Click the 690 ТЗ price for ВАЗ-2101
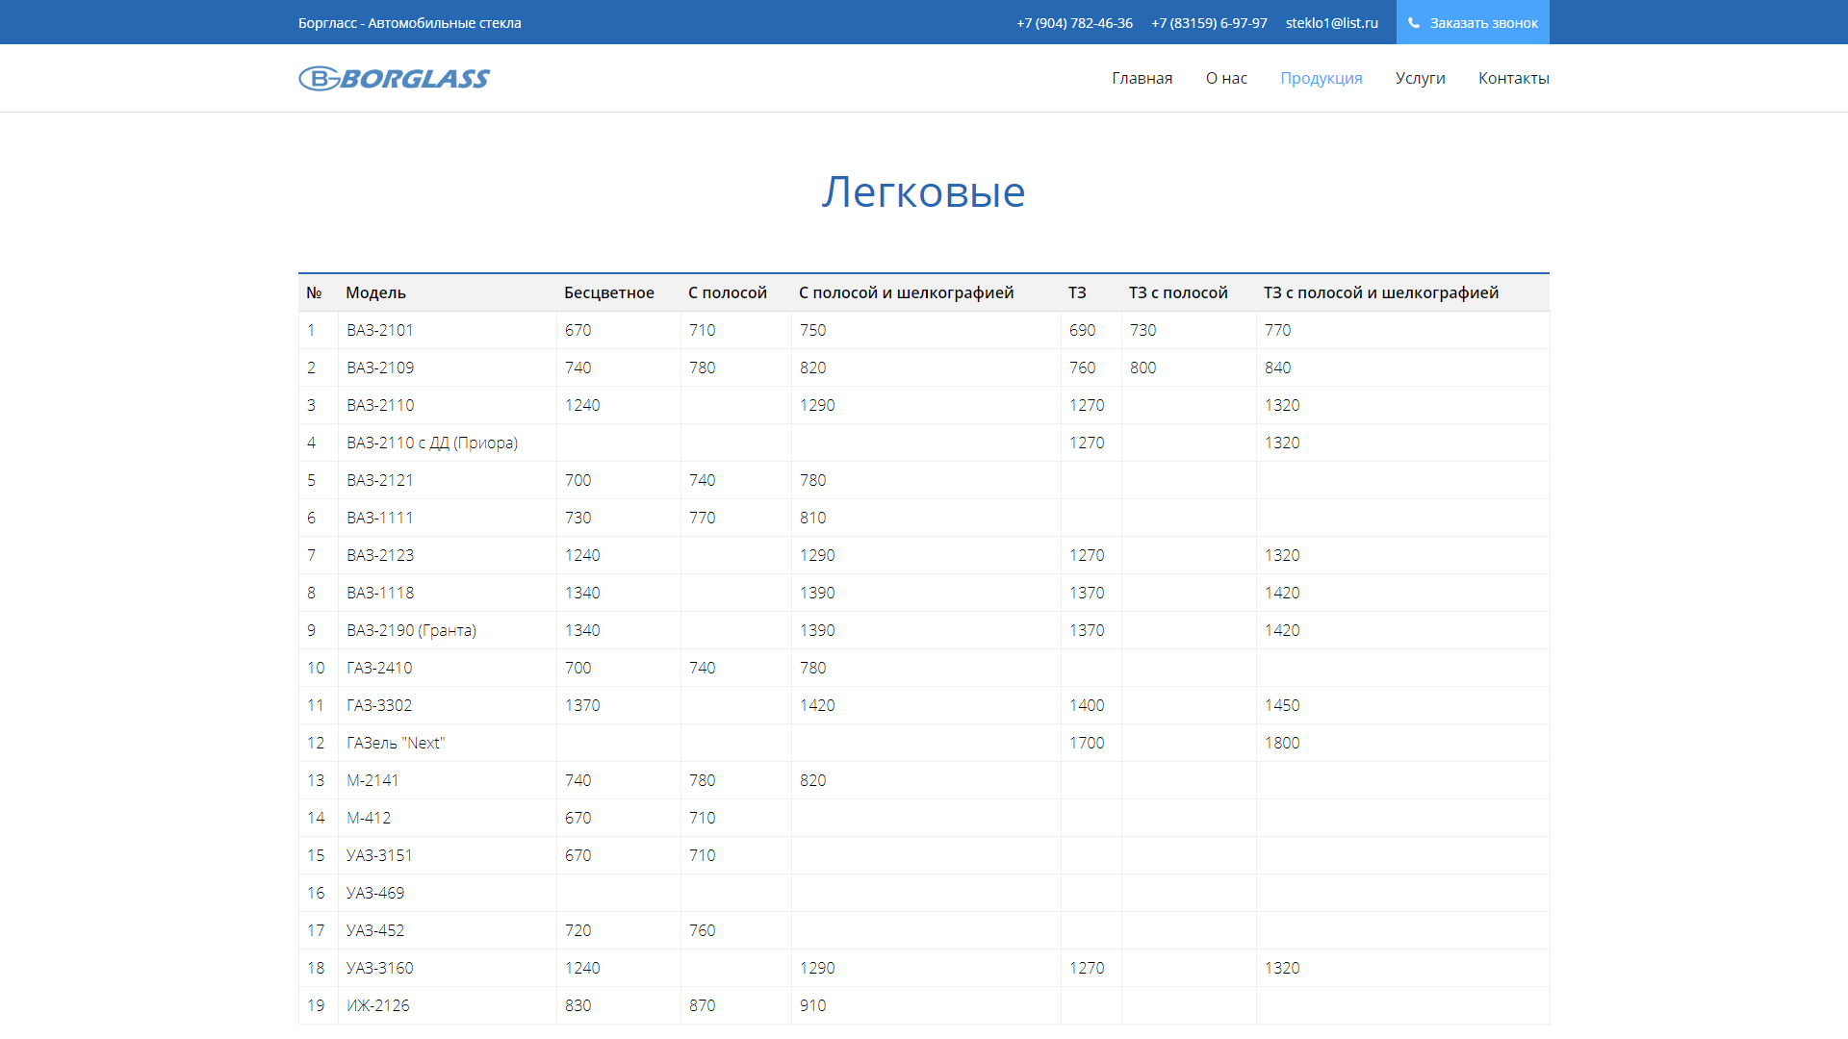Screen dimensions: 1848x1039 point(1082,330)
